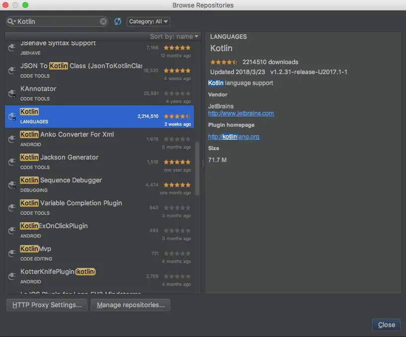Select JSON To Kotlin Class plugin

pyautogui.click(x=99, y=71)
